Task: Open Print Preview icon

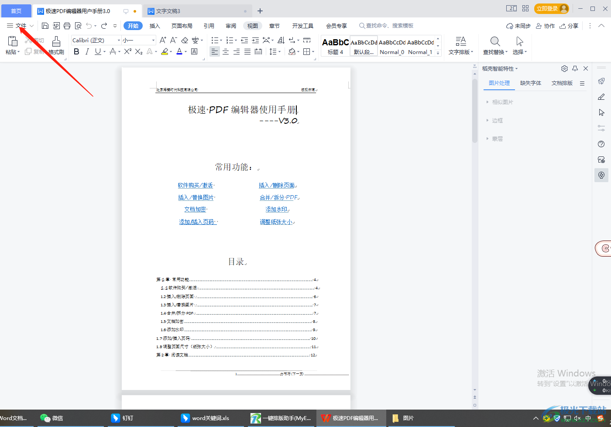Action: coord(78,26)
